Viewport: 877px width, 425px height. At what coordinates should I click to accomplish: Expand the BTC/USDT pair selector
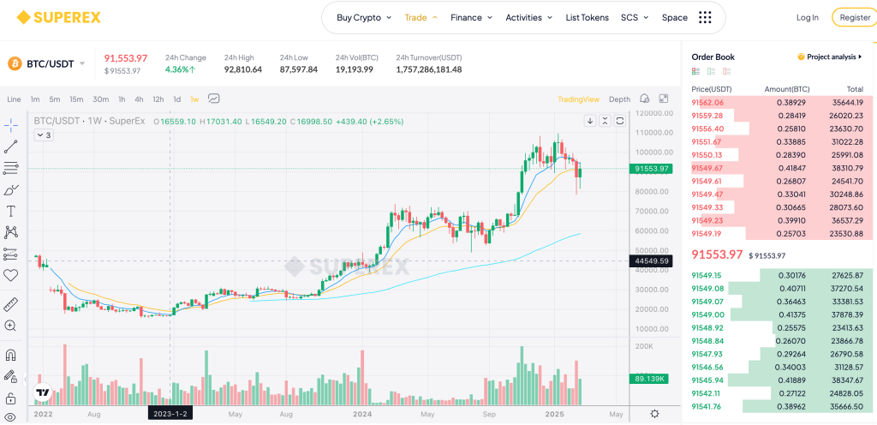(x=82, y=63)
